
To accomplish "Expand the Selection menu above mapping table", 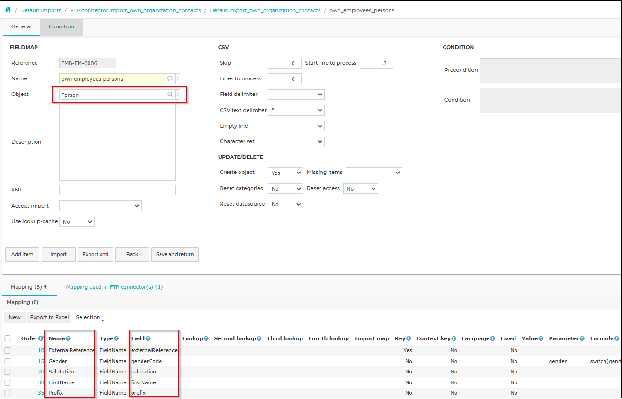I will pyautogui.click(x=89, y=318).
